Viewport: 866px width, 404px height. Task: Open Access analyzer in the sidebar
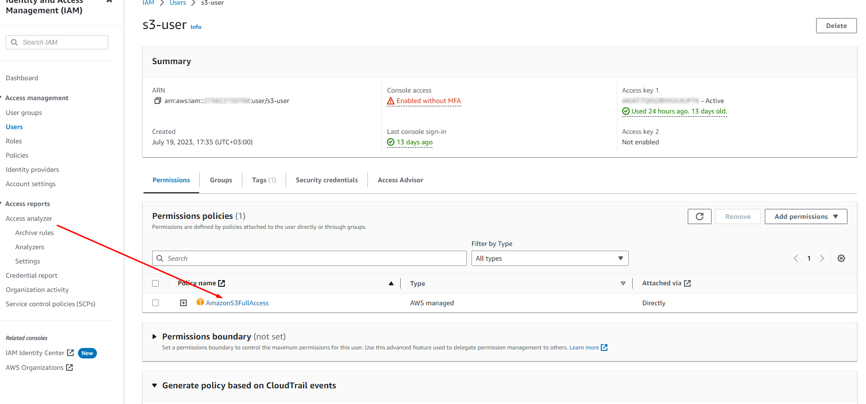coord(29,218)
